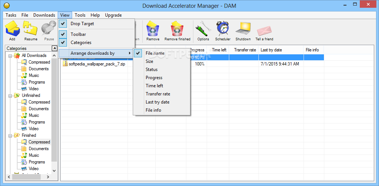The height and width of the screenshot is (186, 379).
Task: Click the Add download toolbar icon
Action: click(12, 29)
